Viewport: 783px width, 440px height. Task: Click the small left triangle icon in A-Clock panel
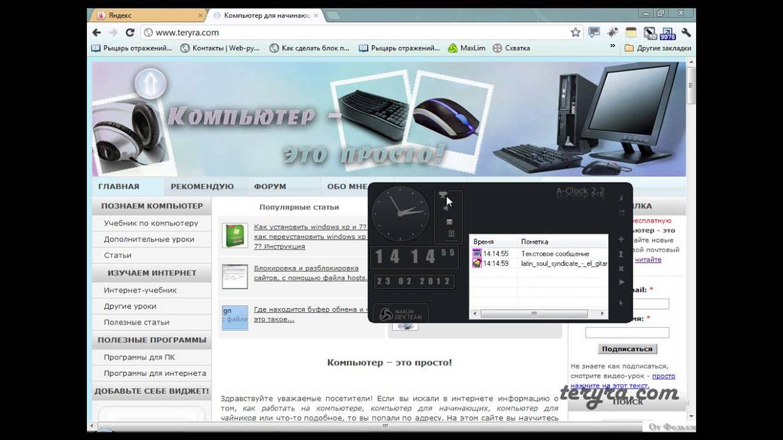(x=445, y=208)
